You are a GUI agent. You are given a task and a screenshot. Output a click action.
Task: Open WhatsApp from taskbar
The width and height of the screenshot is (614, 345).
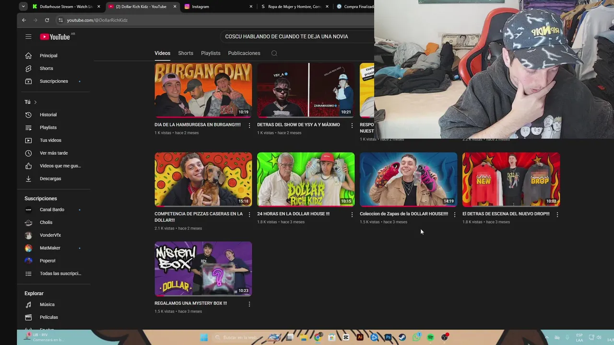pyautogui.click(x=416, y=337)
